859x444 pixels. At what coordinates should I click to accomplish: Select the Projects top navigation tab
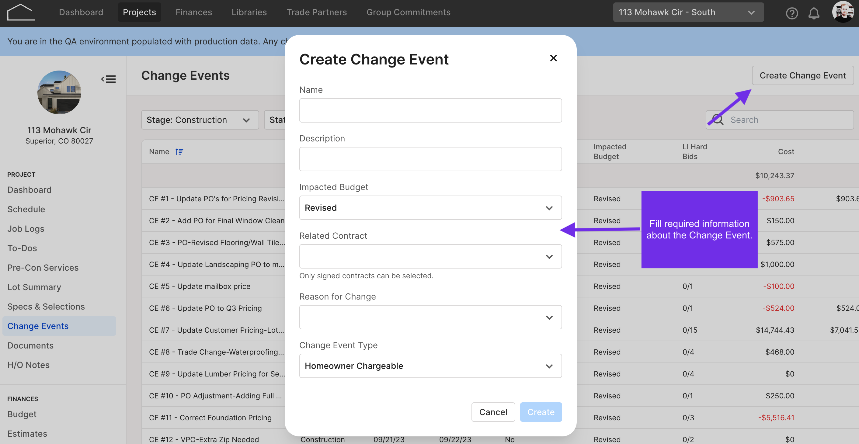coord(139,12)
